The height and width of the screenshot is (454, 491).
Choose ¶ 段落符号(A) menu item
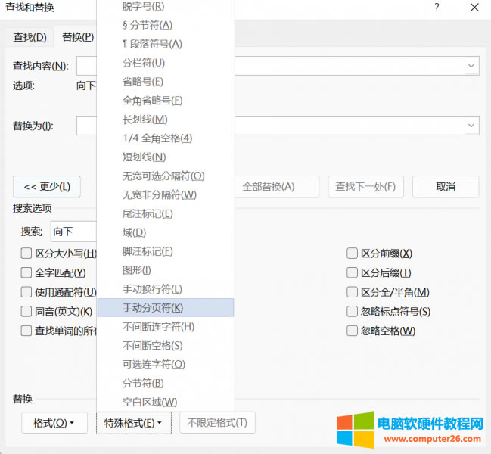pyautogui.click(x=152, y=44)
